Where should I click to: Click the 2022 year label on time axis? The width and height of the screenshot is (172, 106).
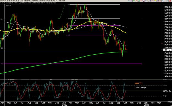65,105
